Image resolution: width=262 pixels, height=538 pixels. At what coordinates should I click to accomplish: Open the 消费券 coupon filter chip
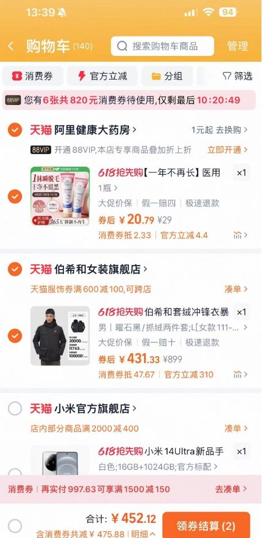33,76
